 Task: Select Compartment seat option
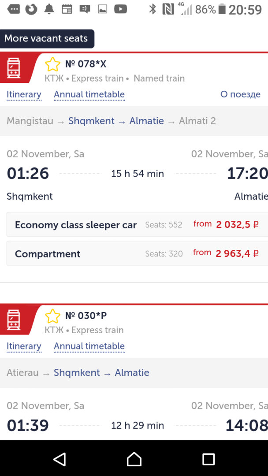click(x=137, y=253)
